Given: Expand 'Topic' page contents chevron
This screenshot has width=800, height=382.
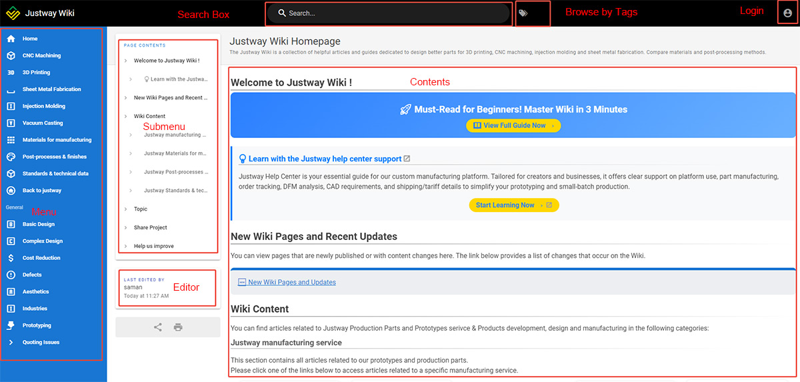Looking at the screenshot, I should point(126,209).
